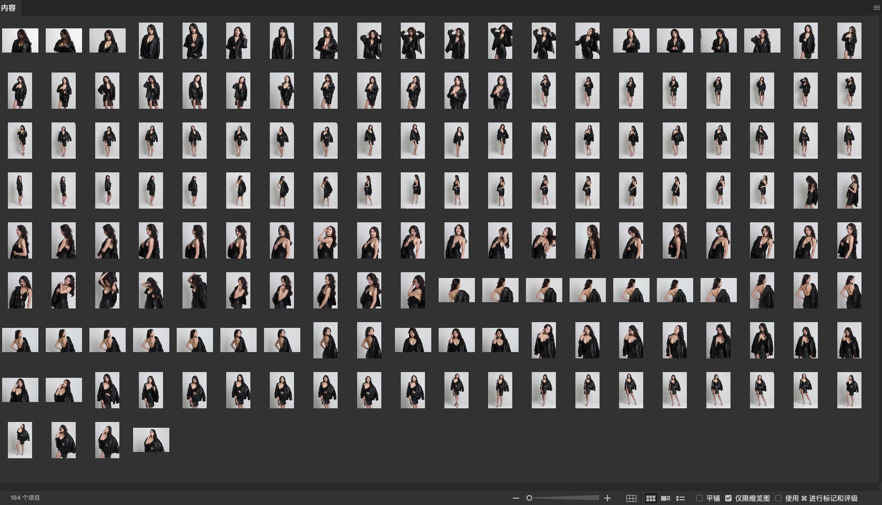Screen dimensions: 882x505
Task: Click the plus icon to enlarge thumbnails
Action: point(607,498)
